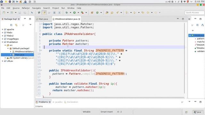The width and height of the screenshot is (205, 115).
Task: Collapse All in Package Explorer
Action: click(11, 25)
